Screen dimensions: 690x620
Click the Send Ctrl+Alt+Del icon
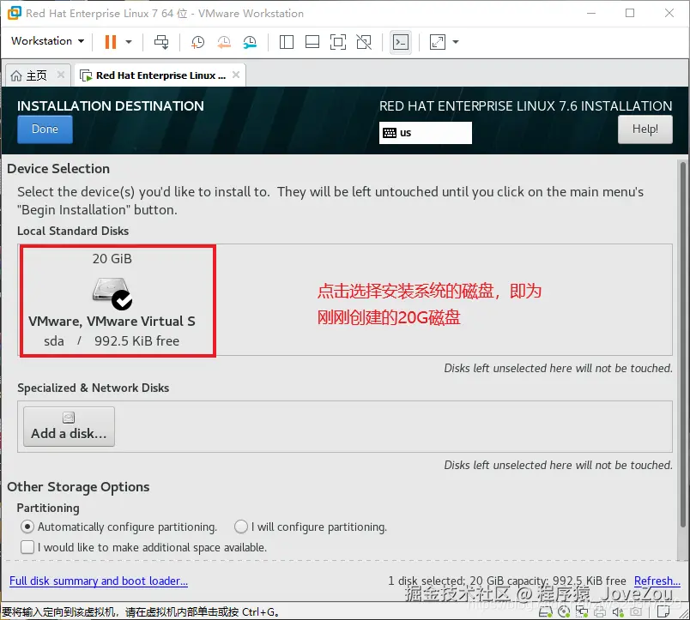(161, 42)
